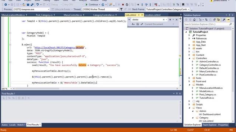Open the Stack Frame dropdown
Viewport: 236px width, 132px height.
[188, 9]
